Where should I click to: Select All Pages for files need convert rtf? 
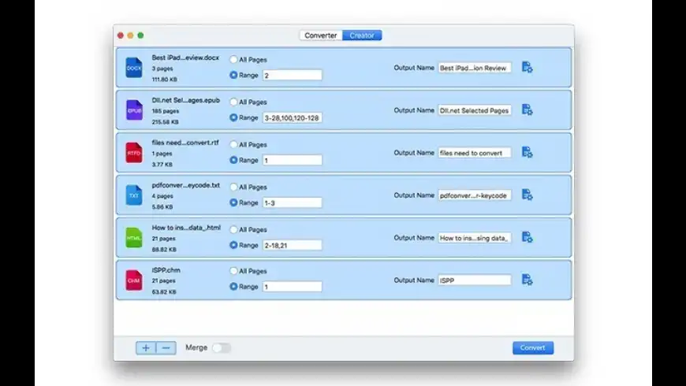[x=233, y=144]
